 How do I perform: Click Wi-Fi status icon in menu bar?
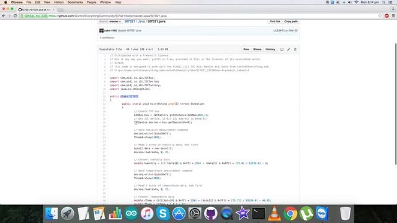pos(356,2)
